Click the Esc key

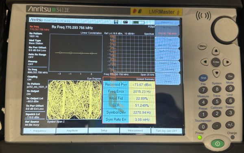click(x=230, y=76)
